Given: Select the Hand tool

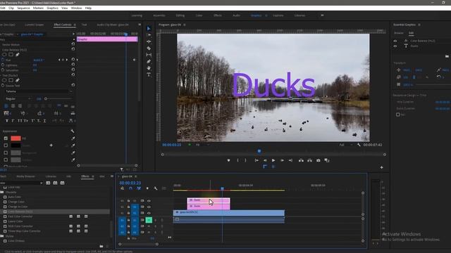Looking at the screenshot, I should click(149, 68).
